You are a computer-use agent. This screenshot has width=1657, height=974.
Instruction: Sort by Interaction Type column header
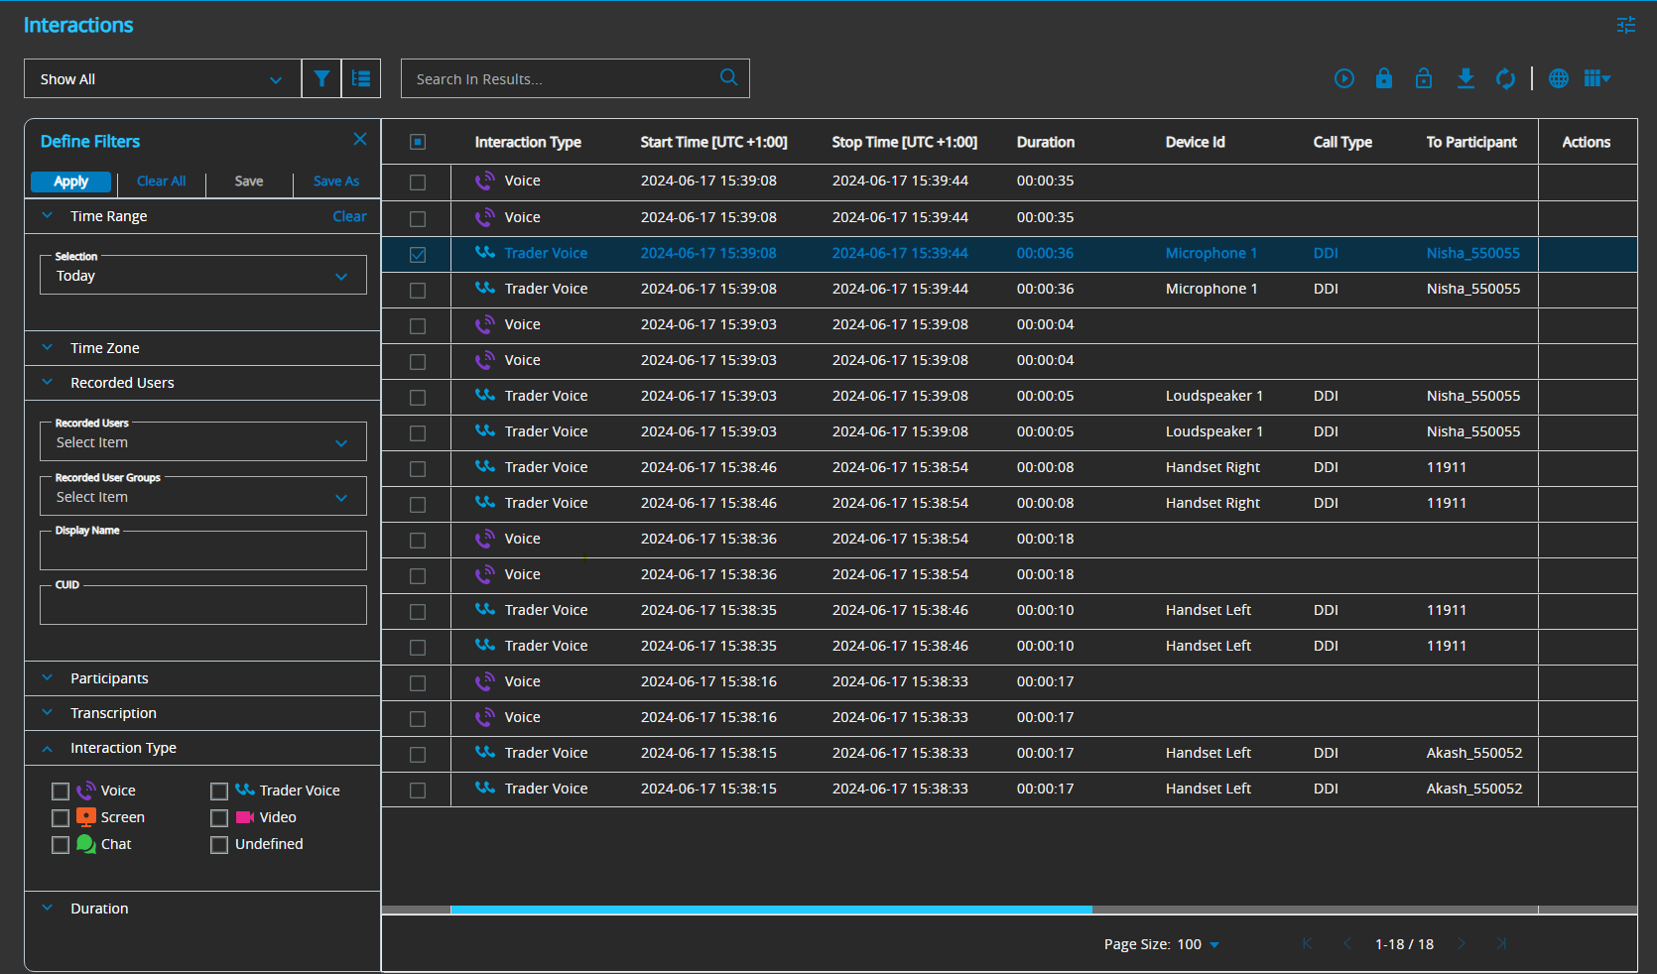pyautogui.click(x=528, y=142)
